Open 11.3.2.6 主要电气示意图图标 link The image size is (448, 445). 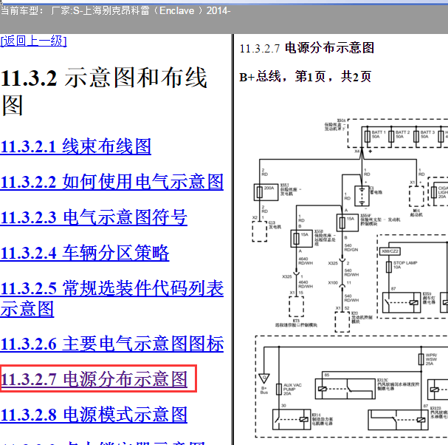pyautogui.click(x=111, y=344)
